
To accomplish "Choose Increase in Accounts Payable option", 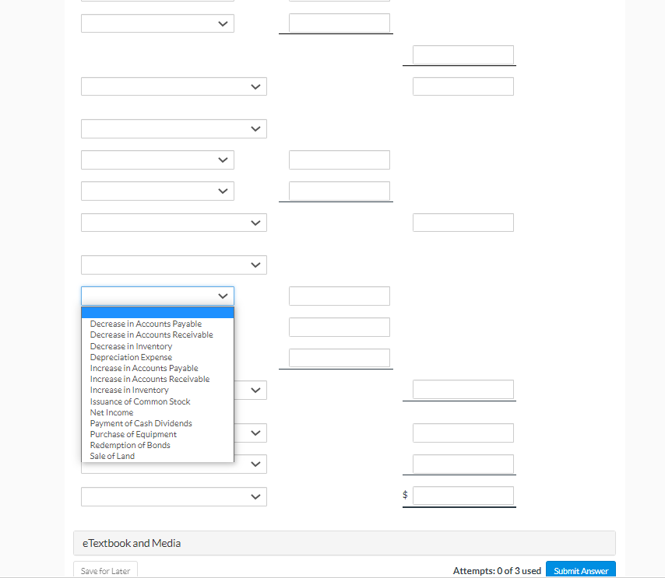I will pyautogui.click(x=144, y=368).
